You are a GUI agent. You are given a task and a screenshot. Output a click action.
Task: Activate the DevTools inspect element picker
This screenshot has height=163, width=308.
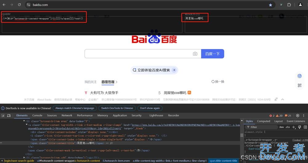click(x=3, y=116)
